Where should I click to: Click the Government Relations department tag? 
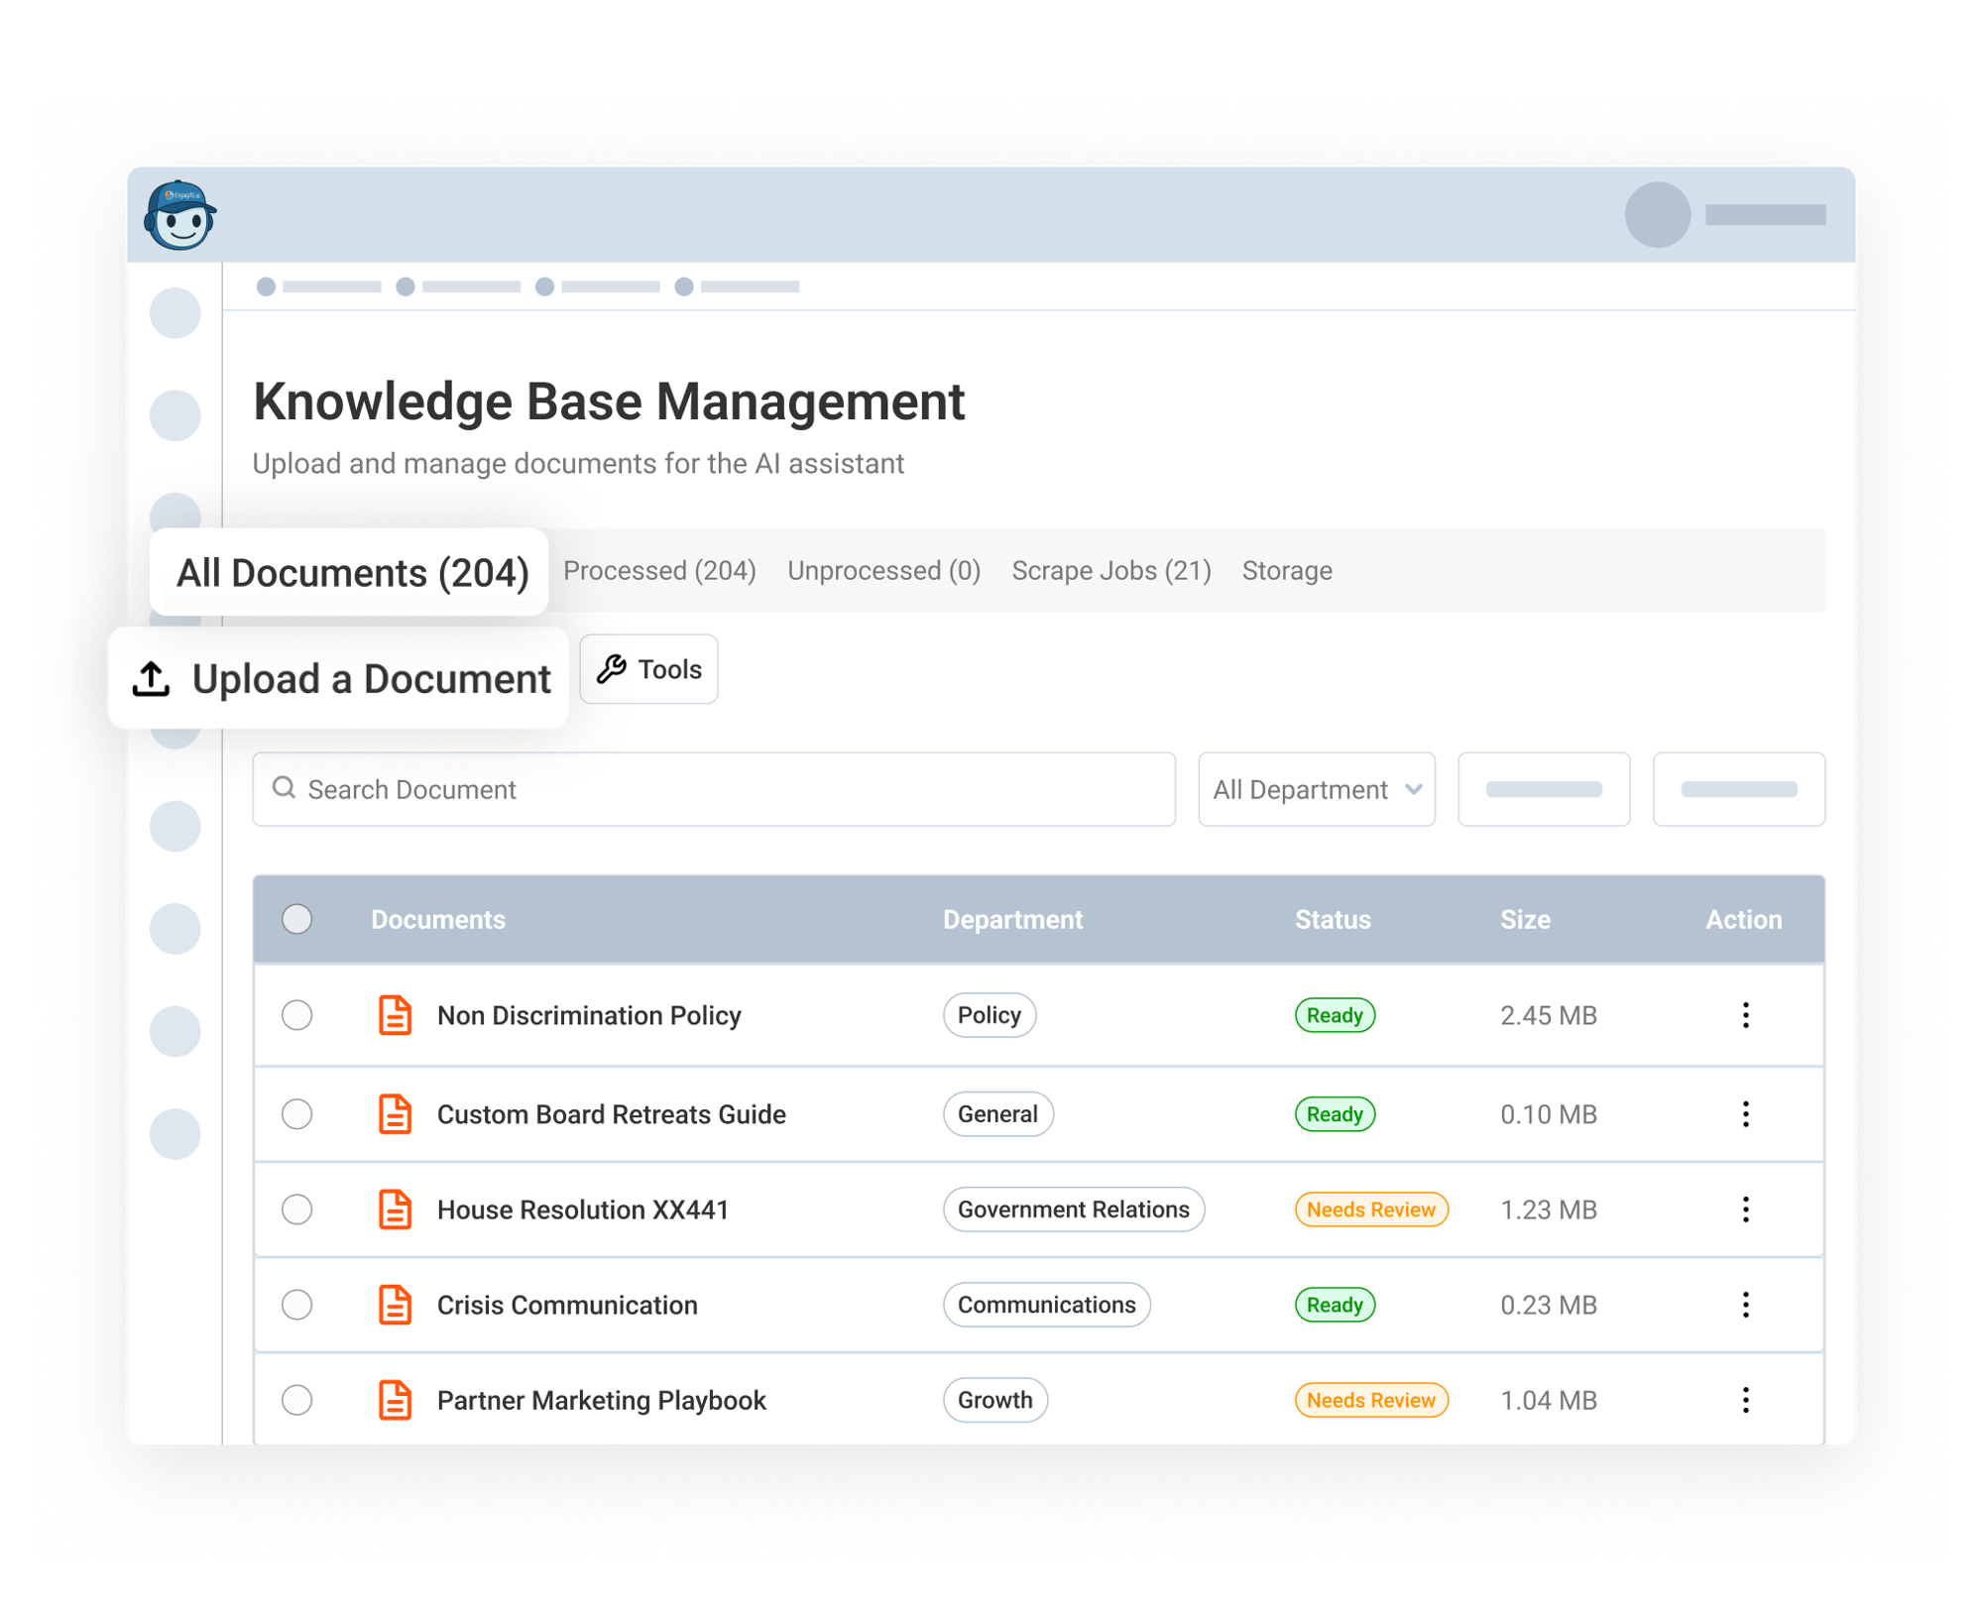click(1073, 1210)
